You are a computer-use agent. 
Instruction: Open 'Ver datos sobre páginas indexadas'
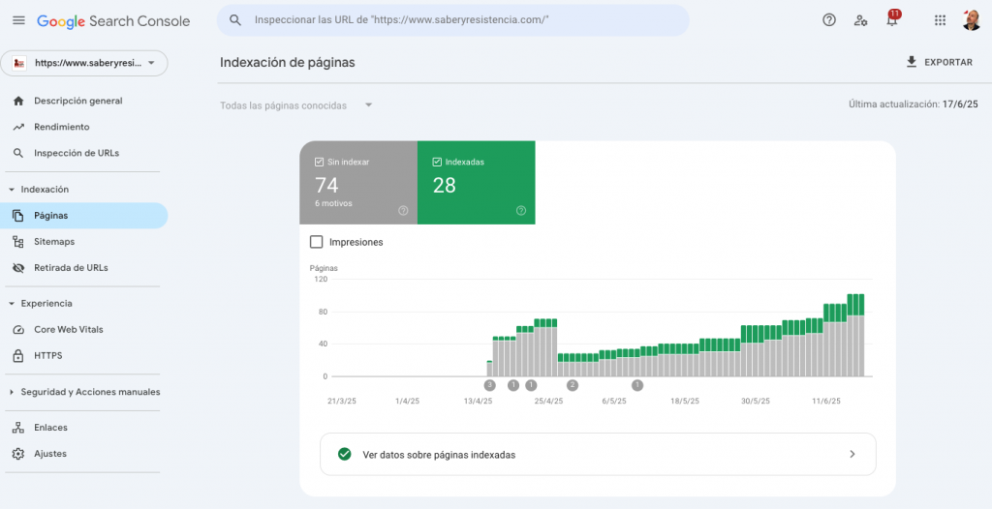tap(598, 454)
